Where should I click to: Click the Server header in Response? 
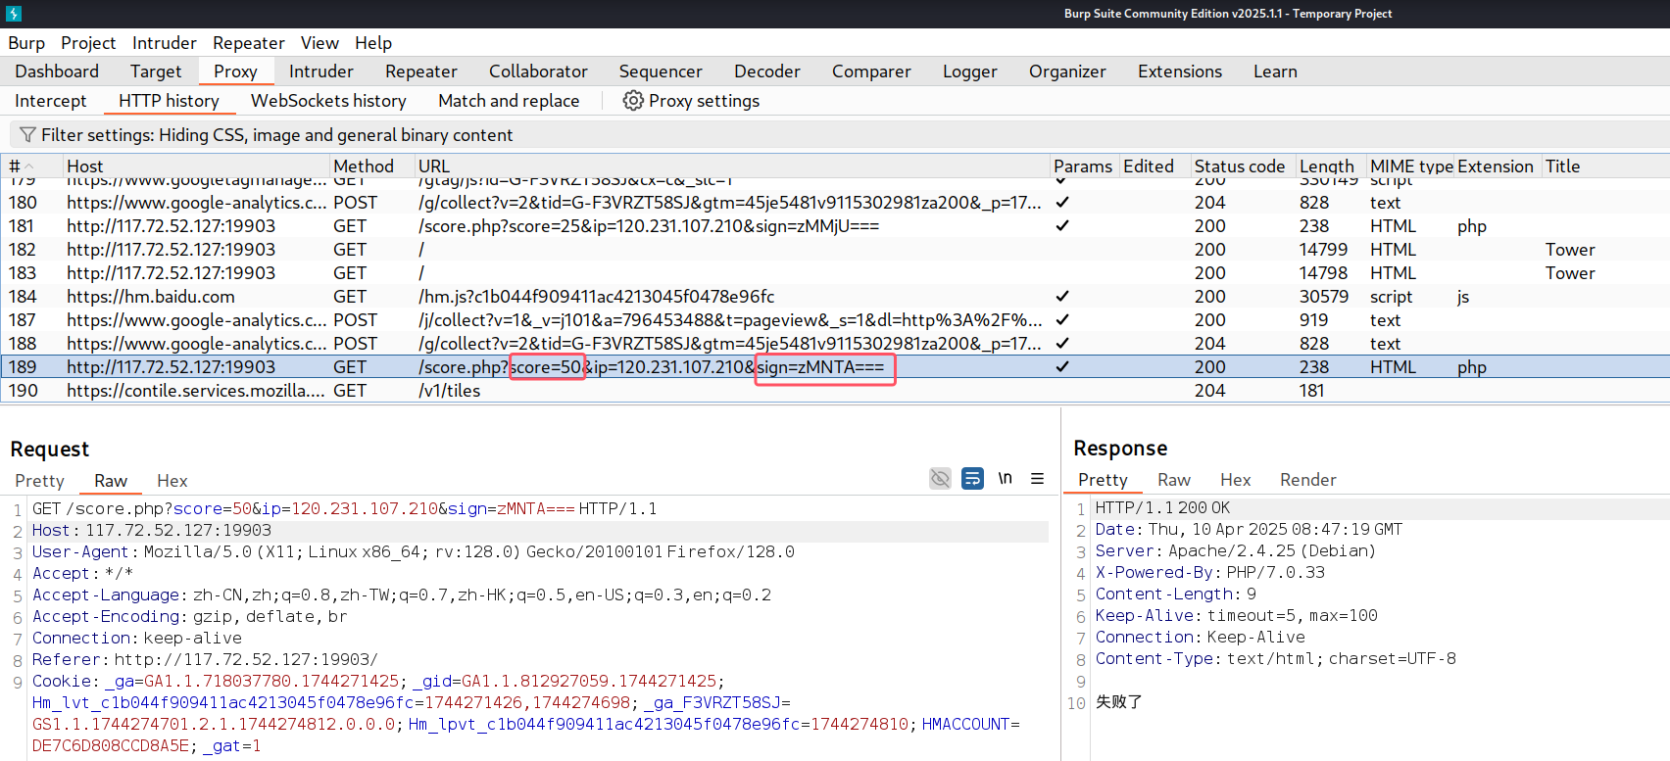coord(1236,551)
